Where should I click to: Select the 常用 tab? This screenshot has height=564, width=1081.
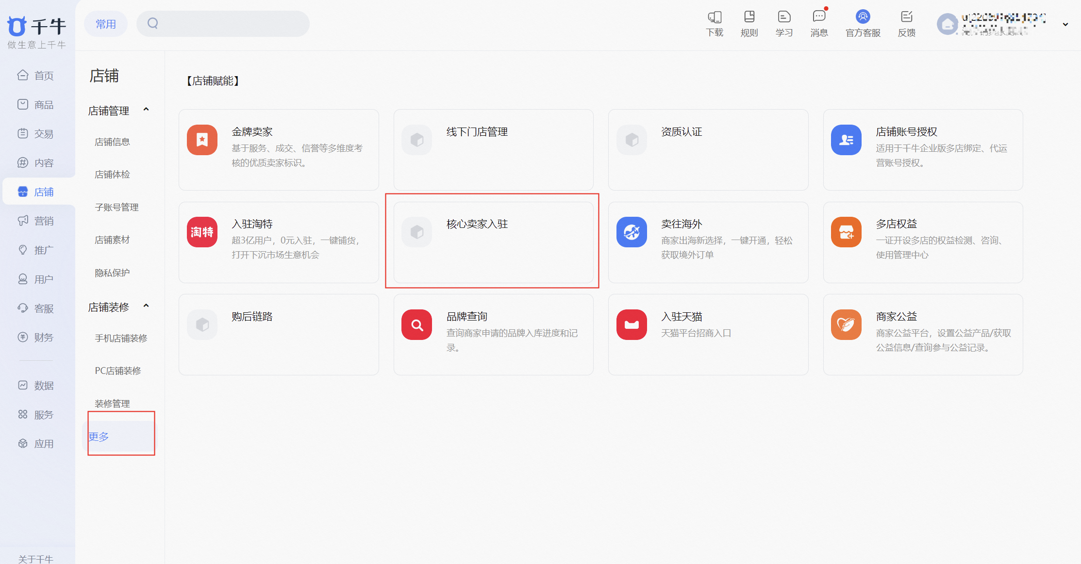click(106, 24)
